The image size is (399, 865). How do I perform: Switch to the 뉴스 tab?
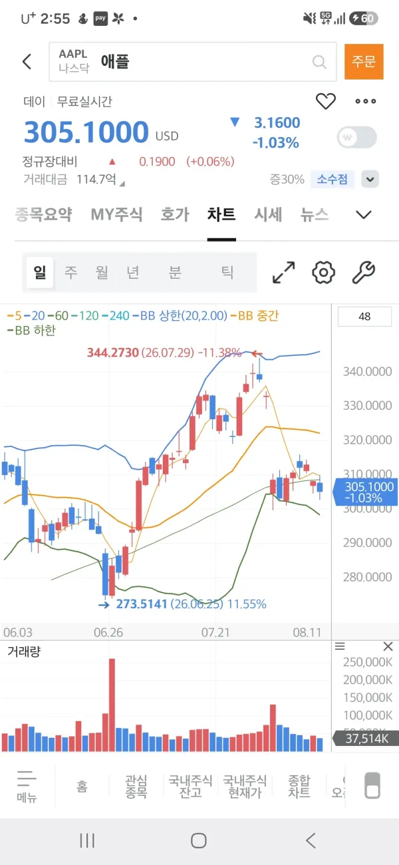[x=315, y=214]
